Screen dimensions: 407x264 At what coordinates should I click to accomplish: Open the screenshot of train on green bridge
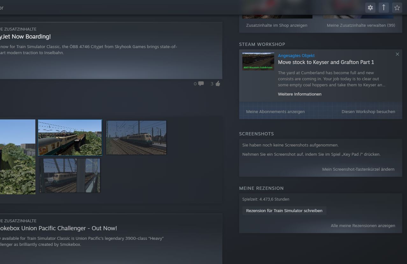[70, 138]
